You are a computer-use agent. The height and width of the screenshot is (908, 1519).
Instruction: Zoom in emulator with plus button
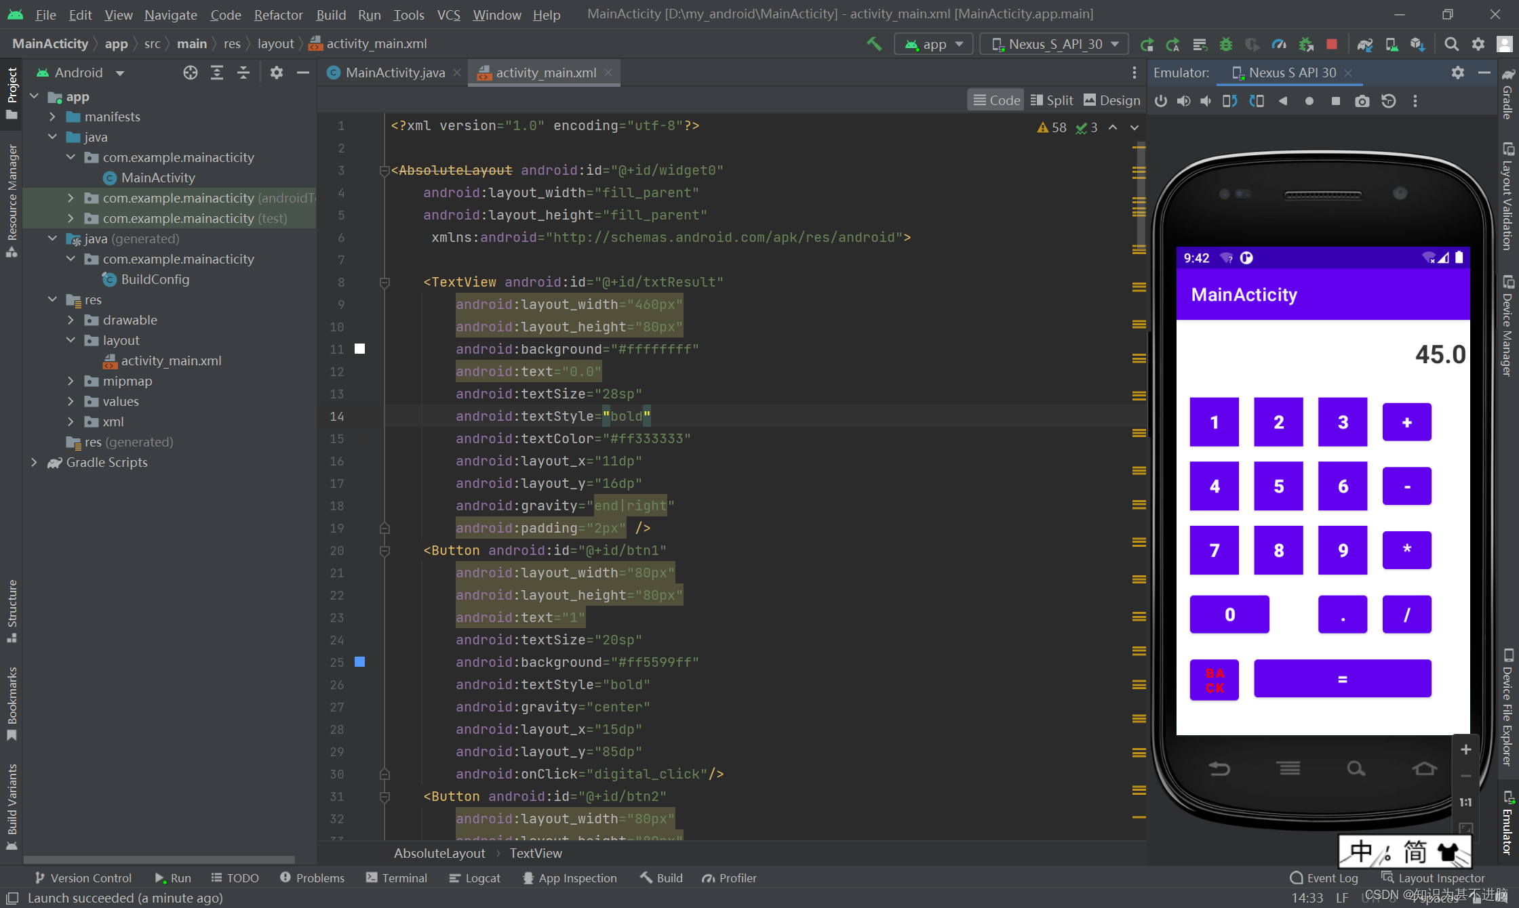click(1465, 749)
